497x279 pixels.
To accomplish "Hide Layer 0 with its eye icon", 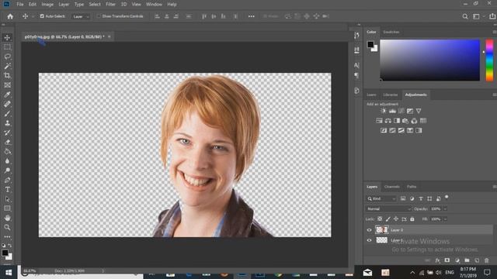I will 369,230.
